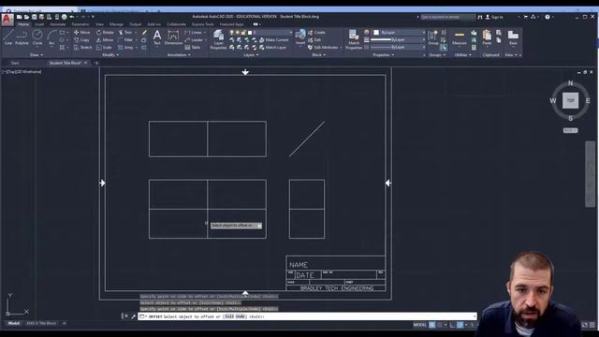Click Match Properties tool
The width and height of the screenshot is (599, 337).
[x=354, y=39]
